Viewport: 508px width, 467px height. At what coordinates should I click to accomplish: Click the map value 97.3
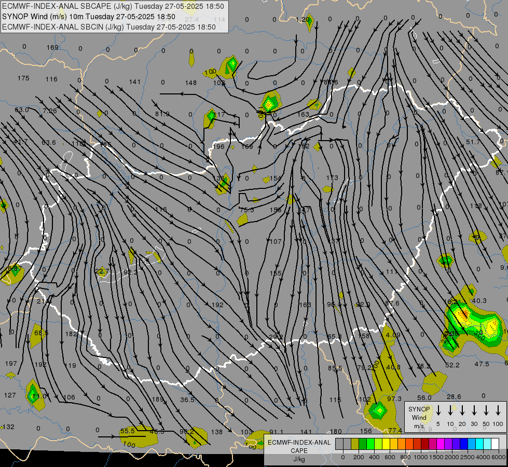pos(394,399)
